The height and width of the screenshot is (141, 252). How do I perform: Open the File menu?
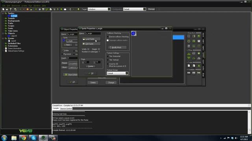[4, 5]
